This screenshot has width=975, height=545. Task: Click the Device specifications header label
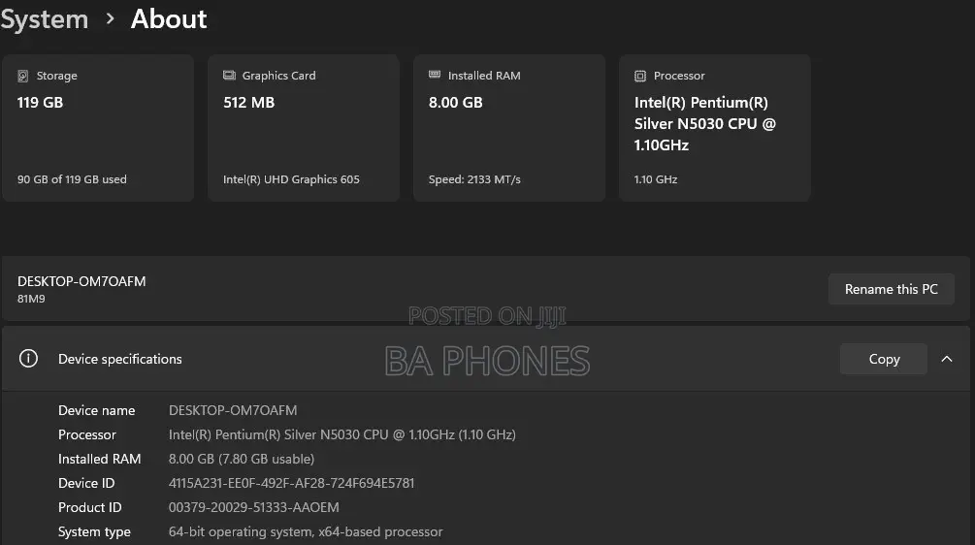click(x=120, y=359)
